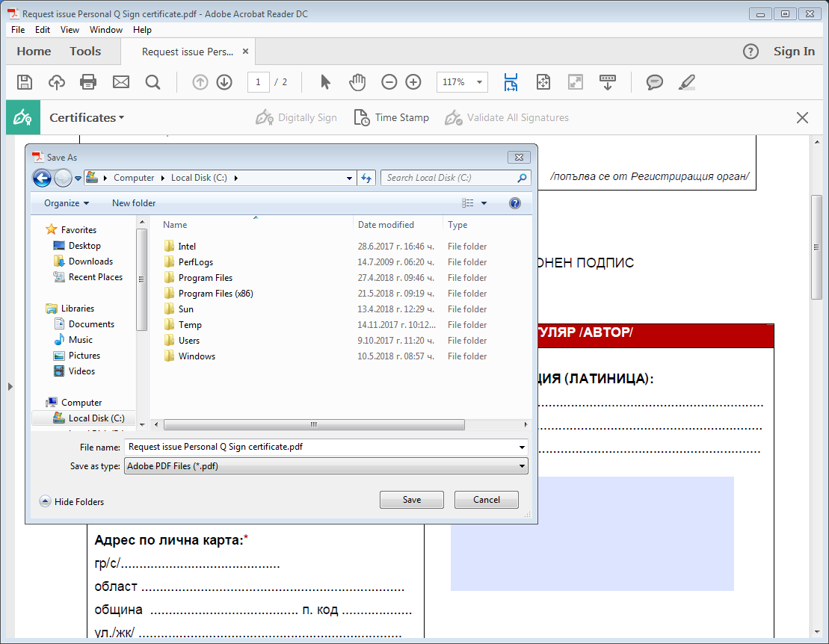This screenshot has height=644, width=829.
Task: Open the zoom level 117% dropdown
Action: [x=479, y=82]
